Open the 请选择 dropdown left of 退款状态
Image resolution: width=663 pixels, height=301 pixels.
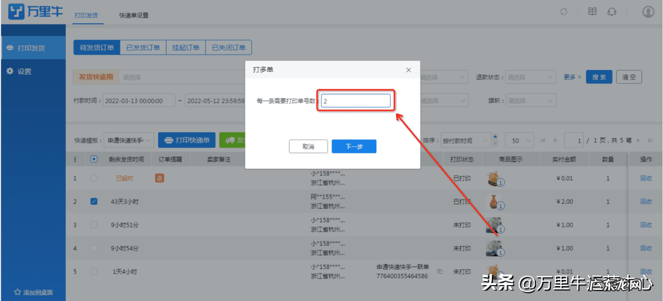click(444, 77)
